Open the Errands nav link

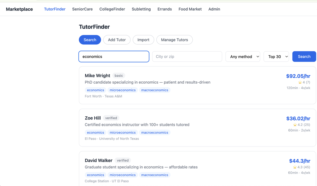tap(165, 9)
